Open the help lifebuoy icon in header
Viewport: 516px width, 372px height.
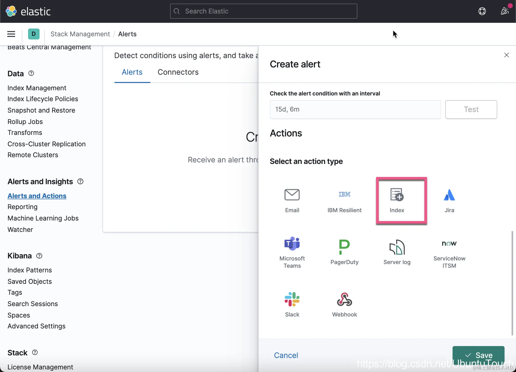pyautogui.click(x=482, y=11)
